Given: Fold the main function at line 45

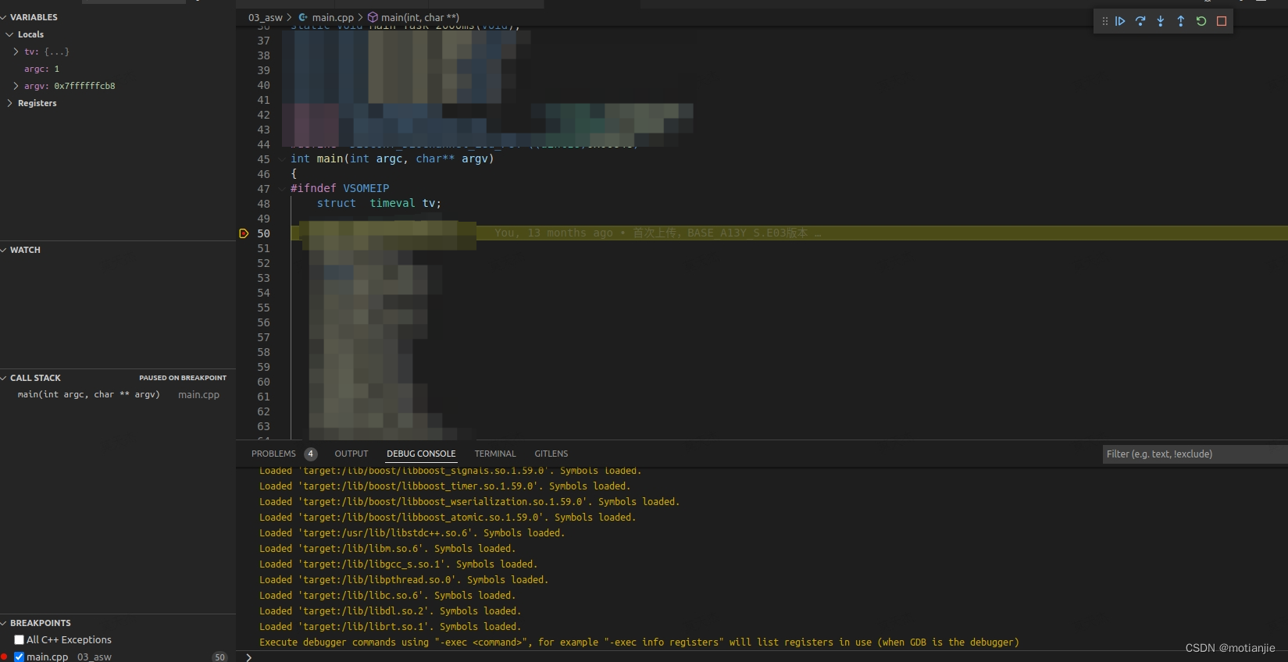Looking at the screenshot, I should [282, 159].
